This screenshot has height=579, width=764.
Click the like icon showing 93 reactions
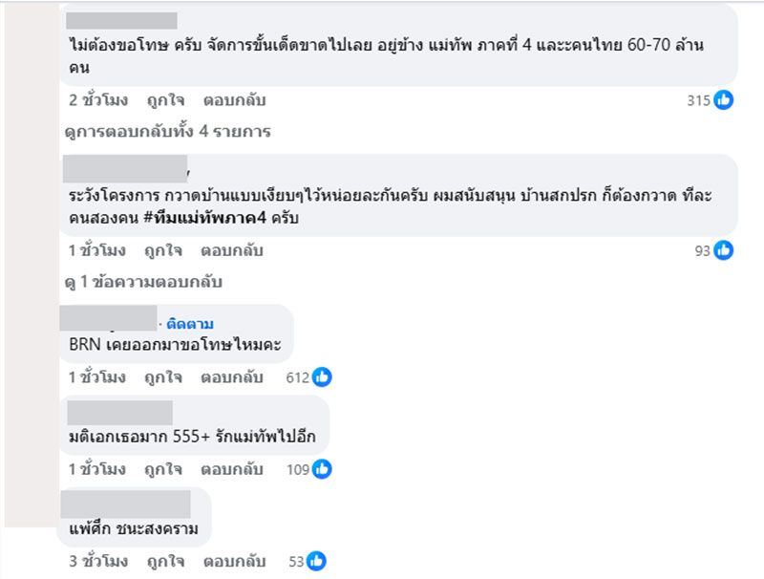(724, 250)
